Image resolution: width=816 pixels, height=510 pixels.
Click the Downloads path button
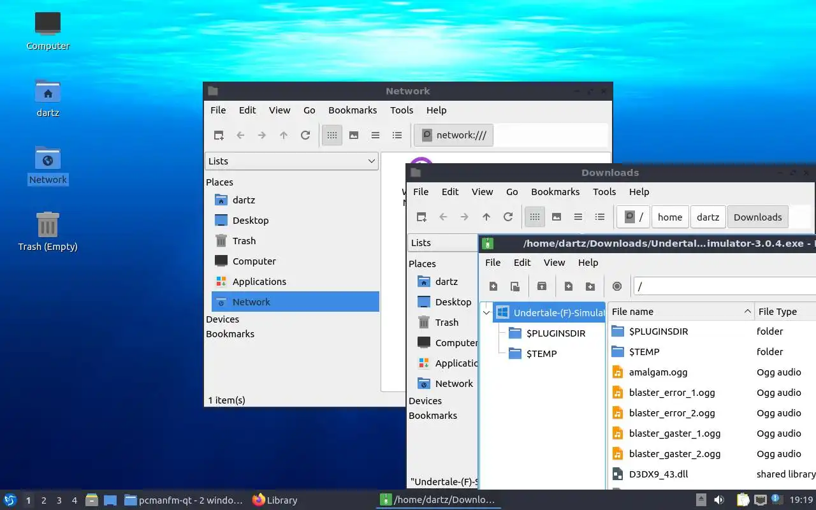pyautogui.click(x=757, y=217)
